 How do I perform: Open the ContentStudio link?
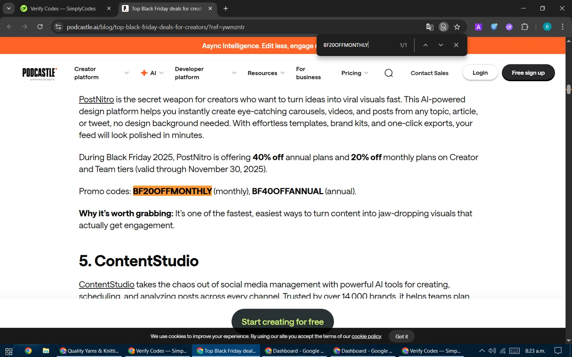tap(106, 285)
